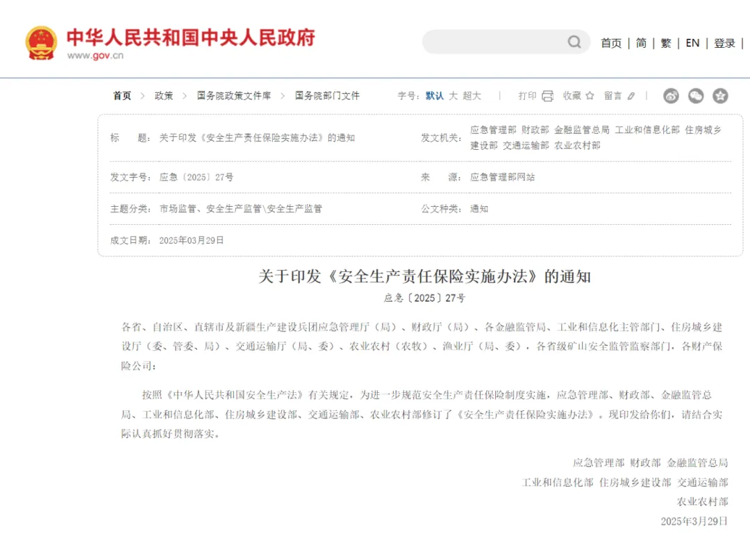Share the article to Weibo

[x=670, y=96]
